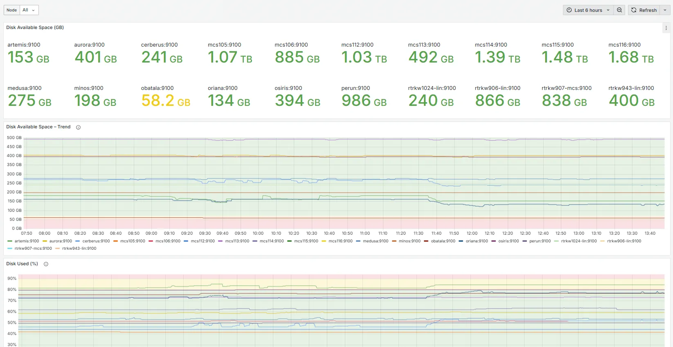The width and height of the screenshot is (673, 347).
Task: Click the cerberus:9100 241 GB stat value
Action: point(162,57)
